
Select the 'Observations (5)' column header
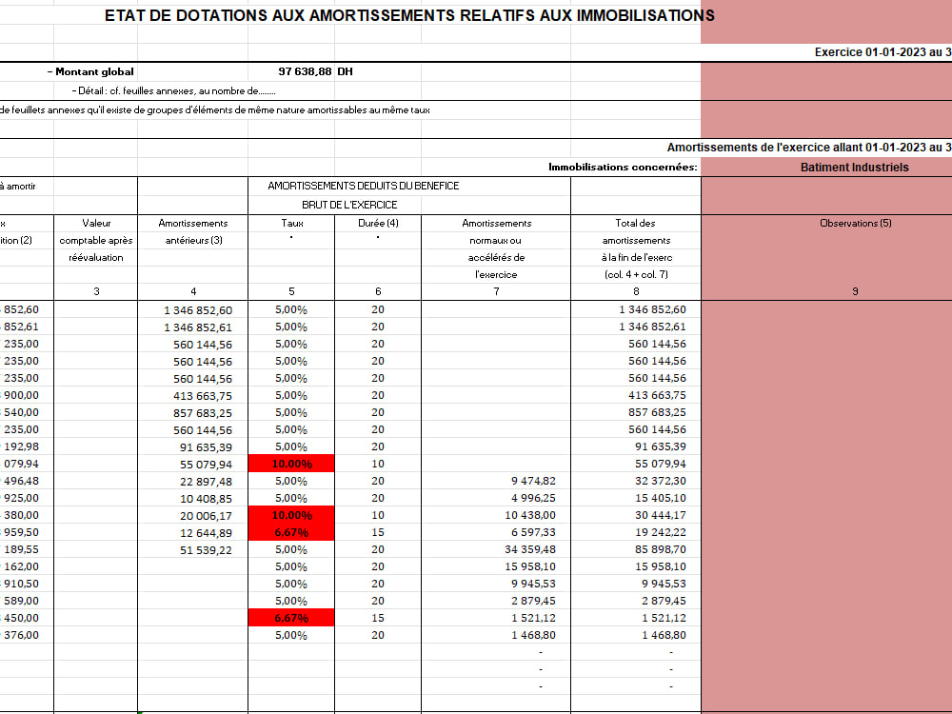pos(855,223)
